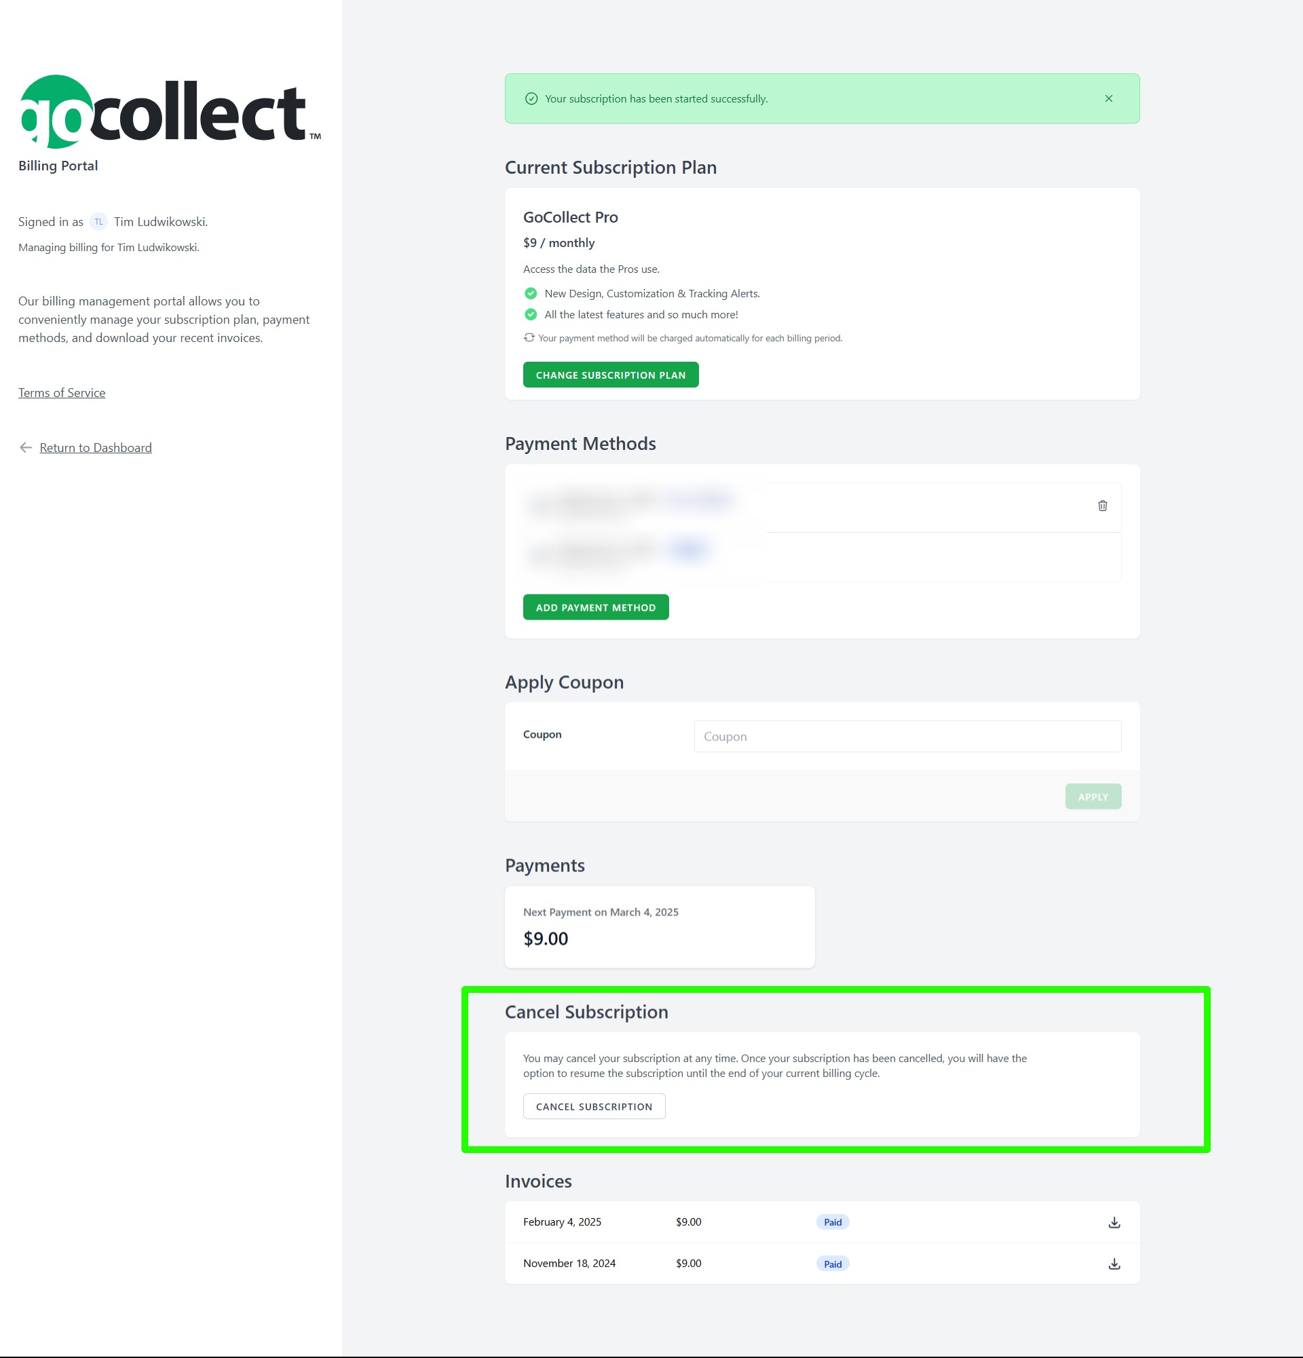Click the green check beside New Design feature
This screenshot has height=1358, width=1303.
click(531, 293)
